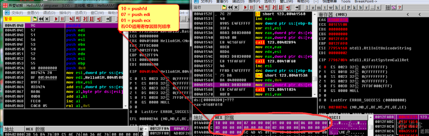
Task: Open Patches with 'P' button, right debugger
Action: tap(348, 7)
